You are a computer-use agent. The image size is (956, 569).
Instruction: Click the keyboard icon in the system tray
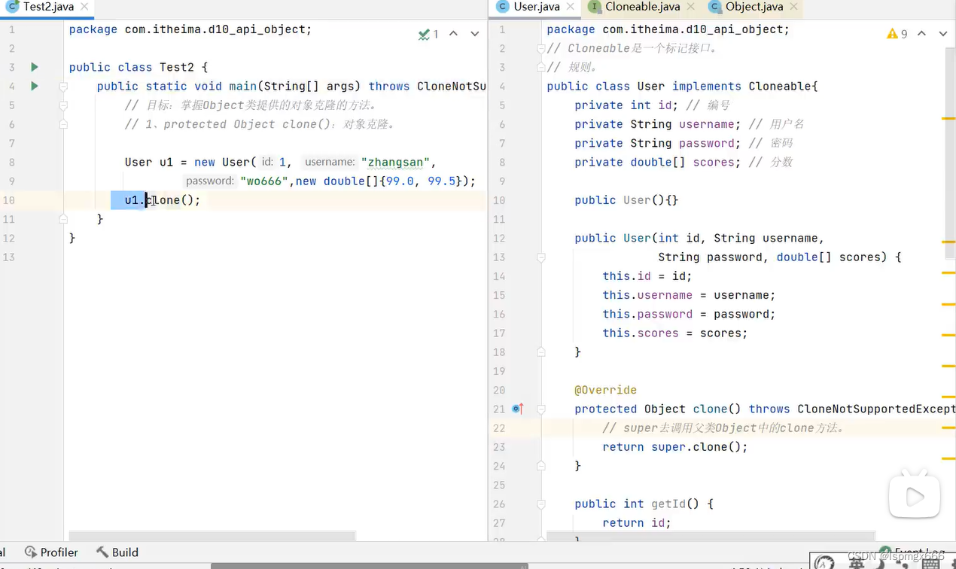[x=930, y=564]
